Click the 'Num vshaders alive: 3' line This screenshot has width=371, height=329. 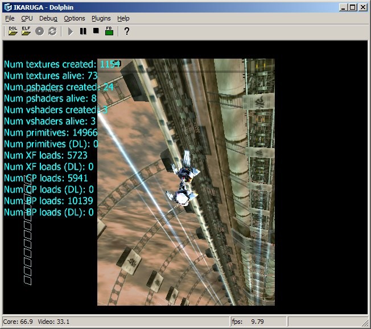tap(50, 121)
